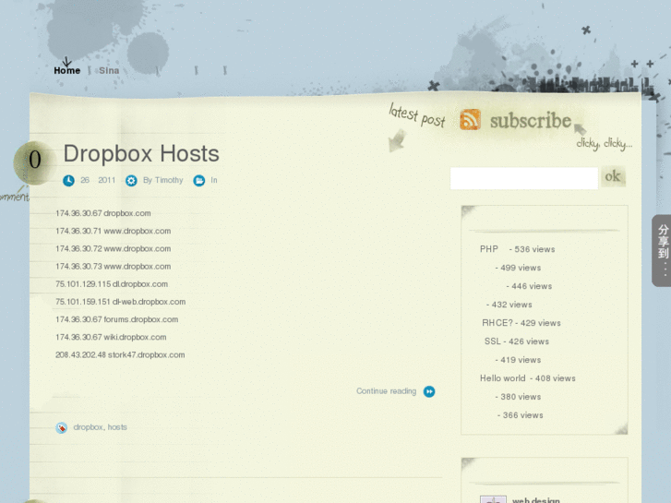671x503 pixels.
Task: Select text 75.101.159.151 dl-web.dropbox.com
Action: coord(120,302)
